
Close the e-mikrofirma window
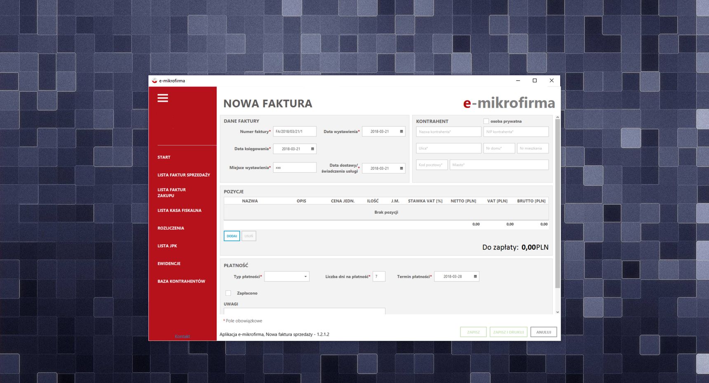pos(552,81)
